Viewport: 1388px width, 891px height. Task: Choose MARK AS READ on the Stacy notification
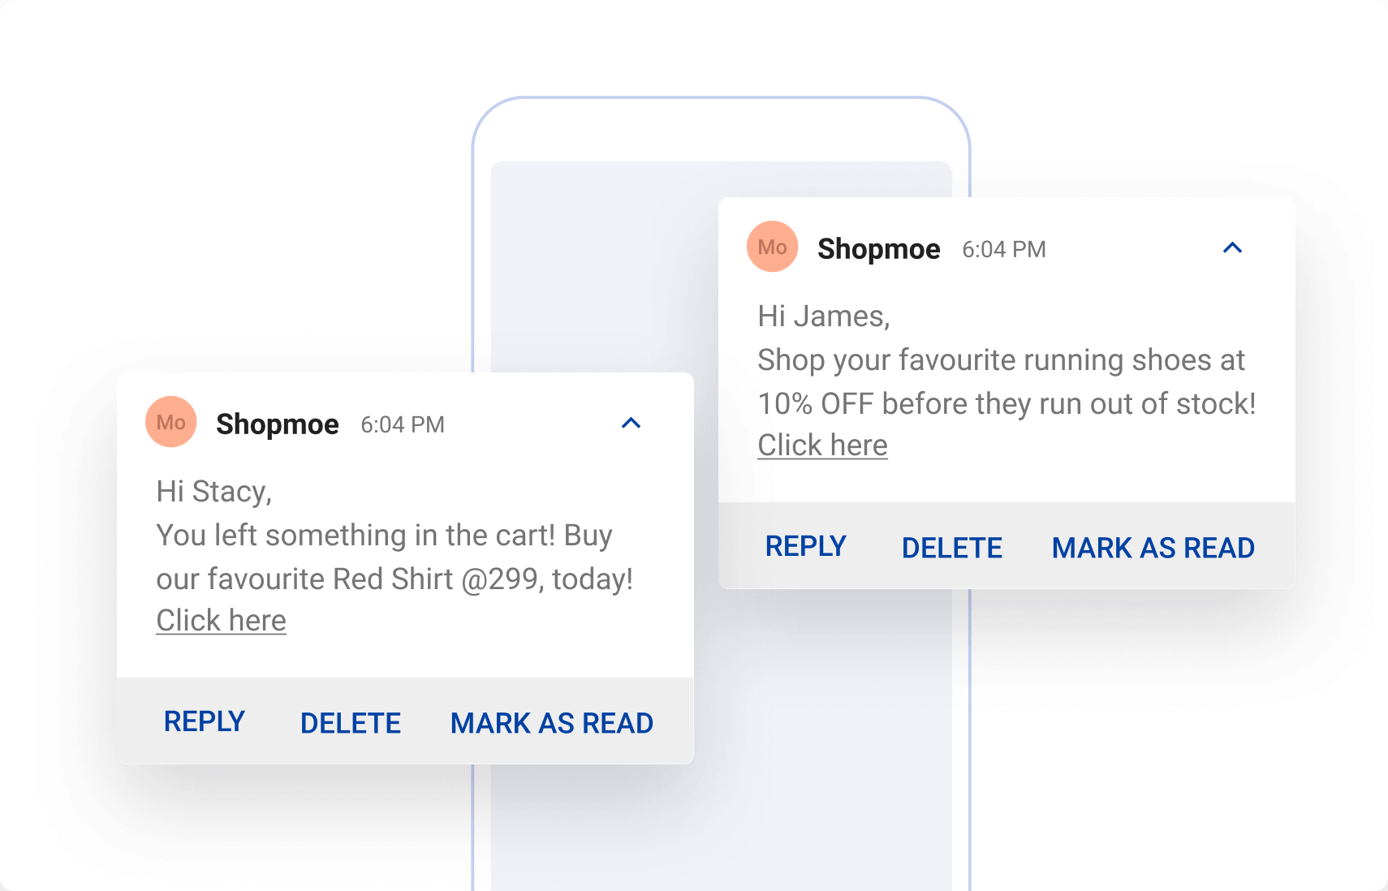pos(552,723)
